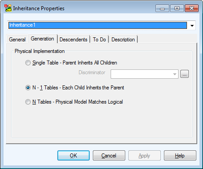
Task: Open the Inheritance1 dropdown arrow
Action: coord(192,25)
